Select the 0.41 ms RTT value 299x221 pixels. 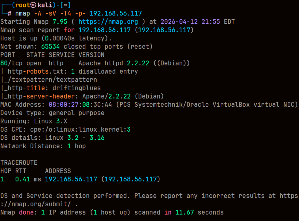pyautogui.click(x=28, y=179)
